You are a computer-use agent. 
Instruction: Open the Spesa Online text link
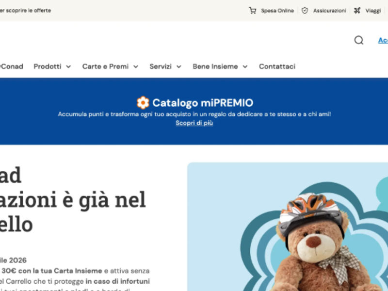click(277, 11)
